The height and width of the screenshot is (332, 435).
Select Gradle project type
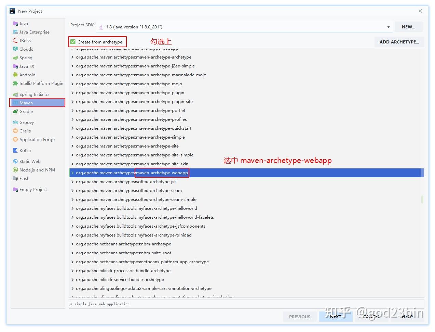(x=38, y=112)
